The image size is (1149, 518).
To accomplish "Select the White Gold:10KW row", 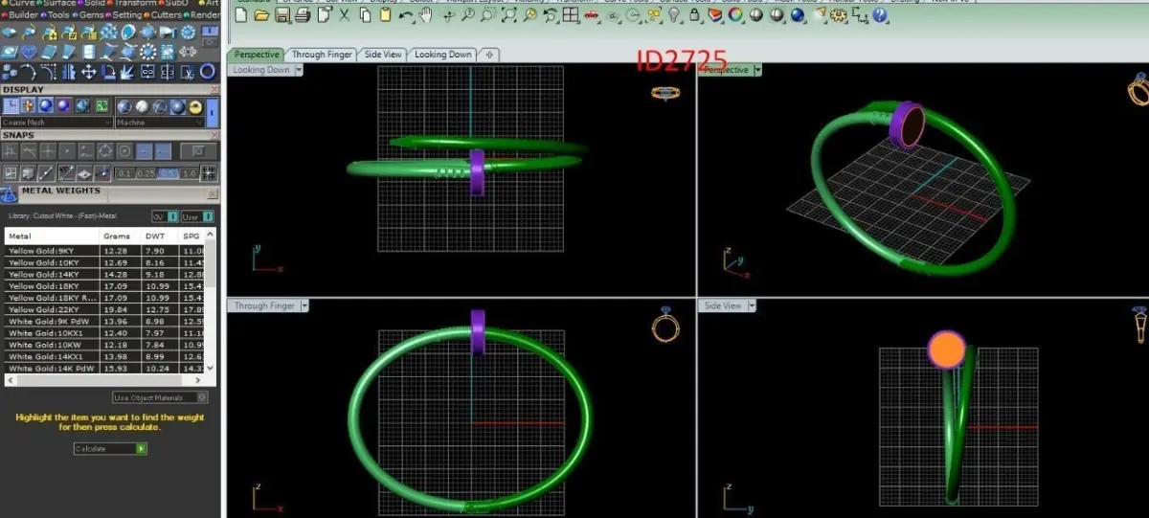I will 105,345.
